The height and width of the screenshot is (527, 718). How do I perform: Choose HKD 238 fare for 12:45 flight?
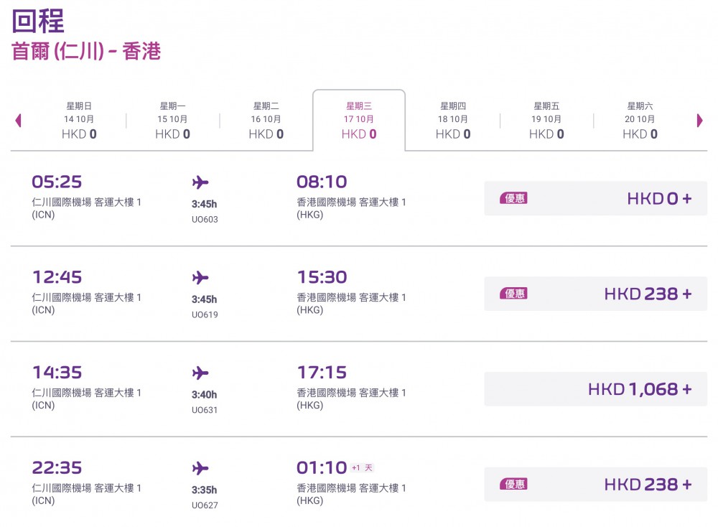coord(596,294)
